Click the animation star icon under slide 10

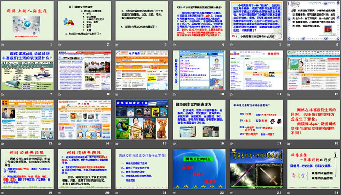tap(174, 95)
